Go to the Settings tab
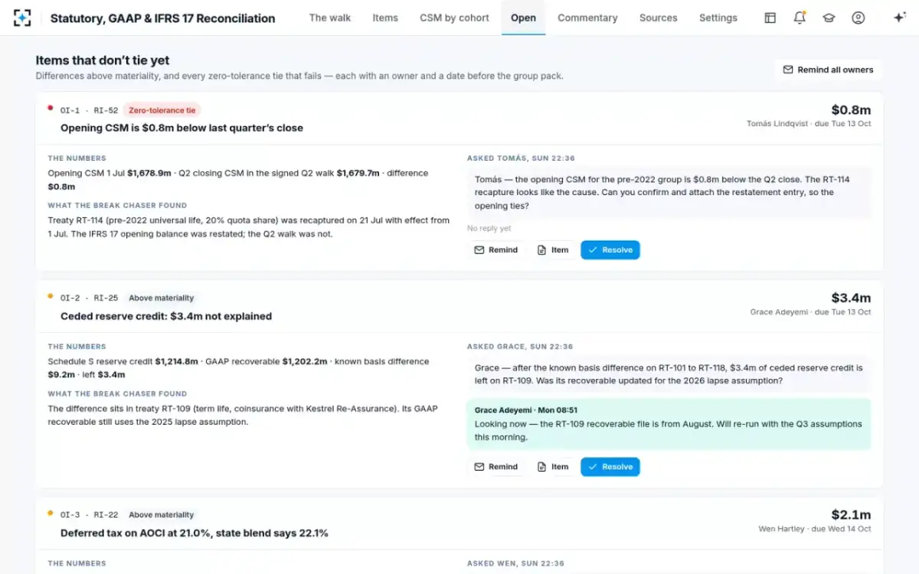 click(x=718, y=18)
